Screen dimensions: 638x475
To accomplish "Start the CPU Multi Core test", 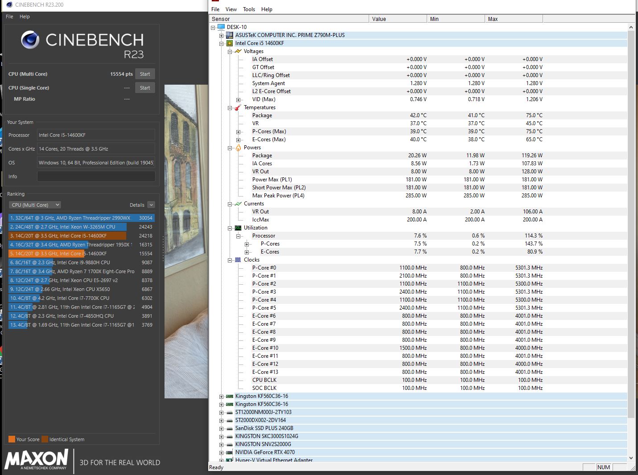I will pyautogui.click(x=145, y=74).
